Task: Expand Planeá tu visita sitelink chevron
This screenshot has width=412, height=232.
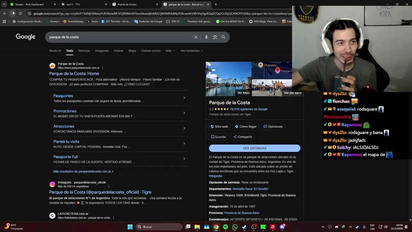Action: point(184,143)
